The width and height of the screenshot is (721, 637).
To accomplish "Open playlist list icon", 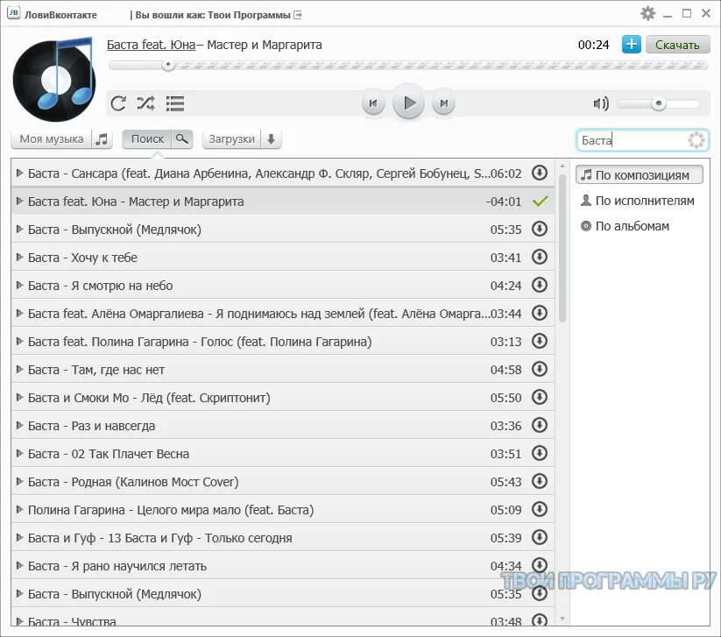I will pyautogui.click(x=175, y=103).
